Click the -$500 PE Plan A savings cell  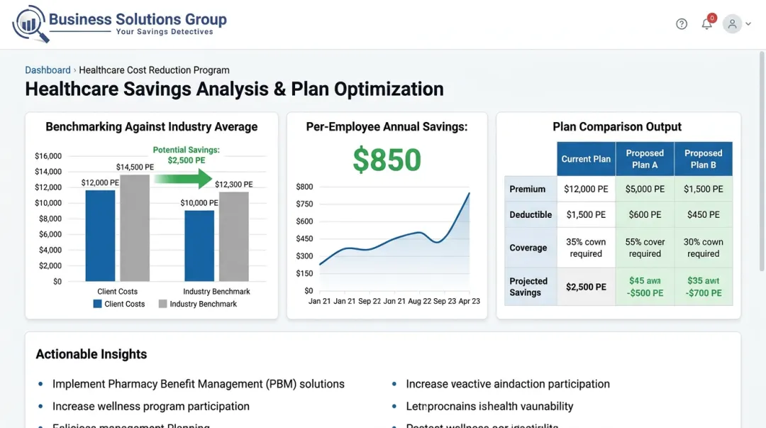[645, 287]
